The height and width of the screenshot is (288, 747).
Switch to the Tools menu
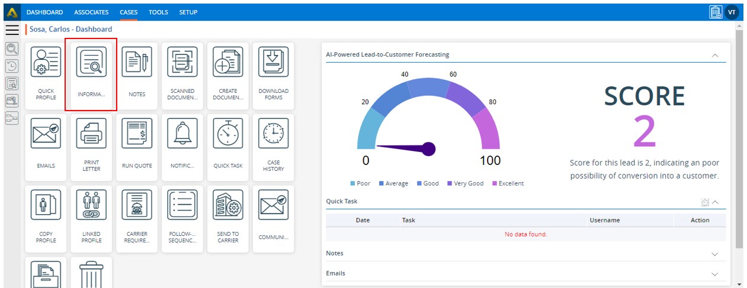point(158,12)
